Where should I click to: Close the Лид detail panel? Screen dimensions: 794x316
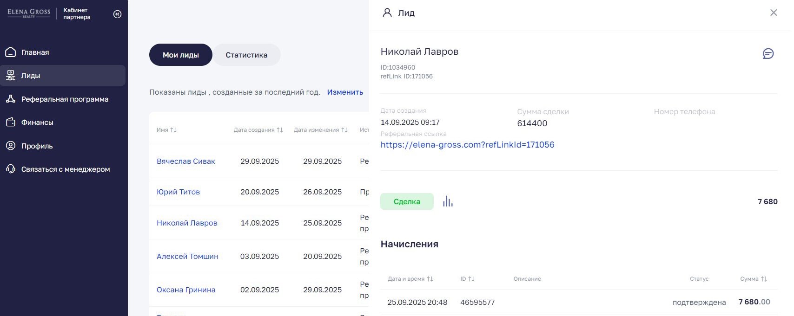point(774,13)
